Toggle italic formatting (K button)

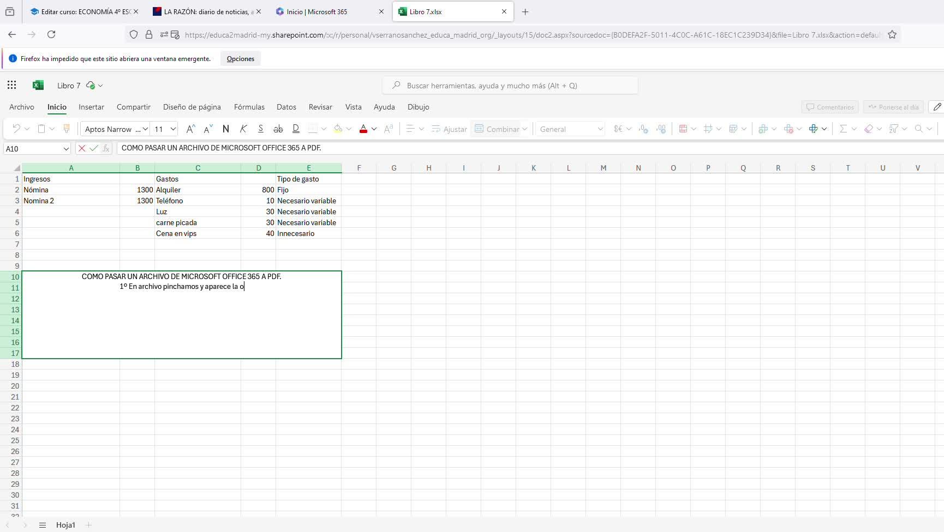coord(243,129)
